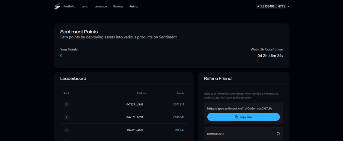Click the Sentiment logo icon
343x141 pixels.
(57, 6)
